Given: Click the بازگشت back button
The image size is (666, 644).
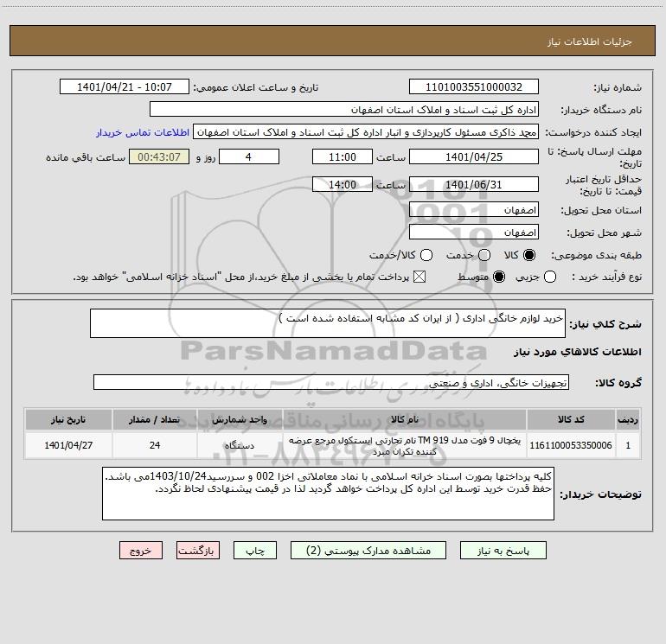Looking at the screenshot, I should pos(198,551).
